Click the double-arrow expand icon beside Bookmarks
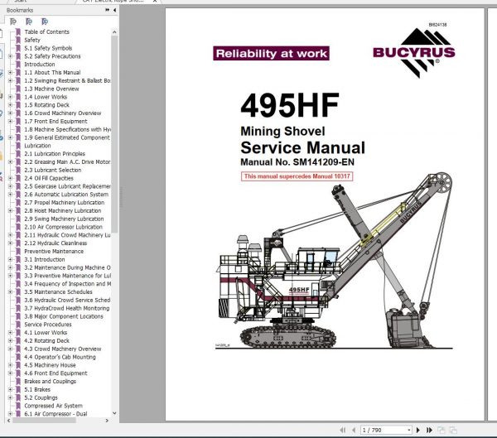497x438 pixels. pos(107,10)
